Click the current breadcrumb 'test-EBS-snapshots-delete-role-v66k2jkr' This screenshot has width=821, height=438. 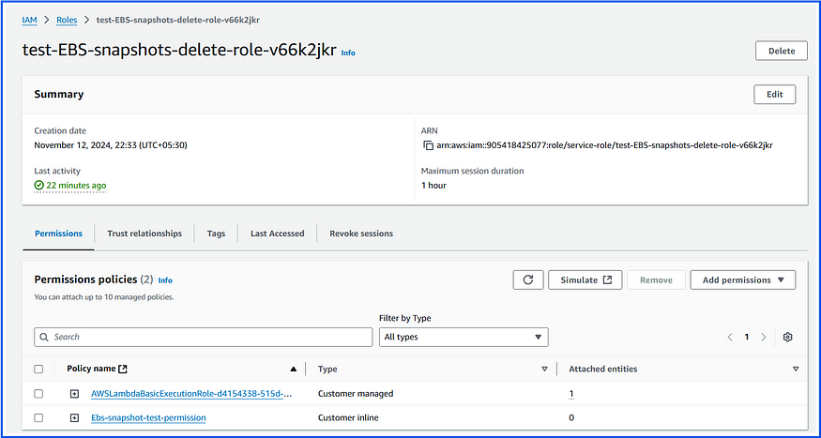[178, 20]
